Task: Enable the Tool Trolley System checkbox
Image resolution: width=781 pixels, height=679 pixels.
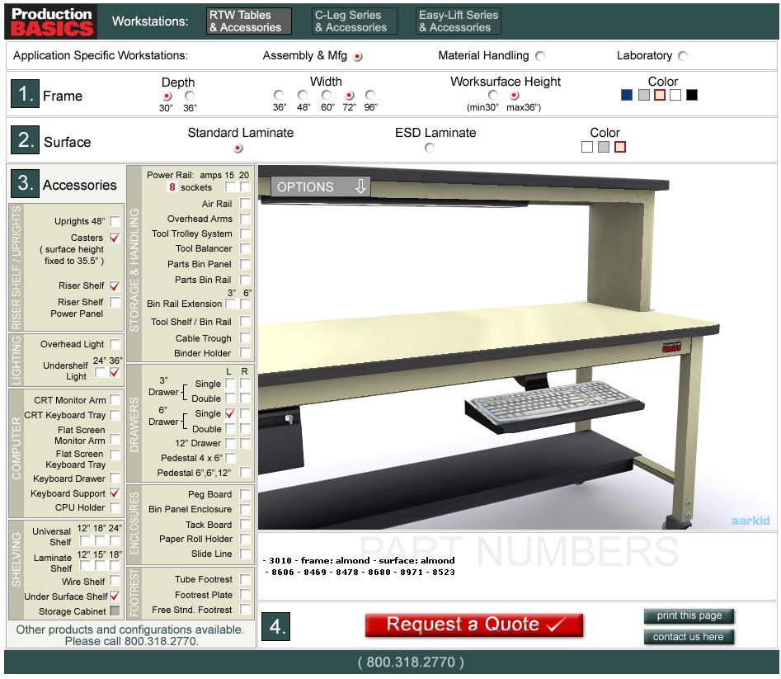Action: (x=245, y=233)
